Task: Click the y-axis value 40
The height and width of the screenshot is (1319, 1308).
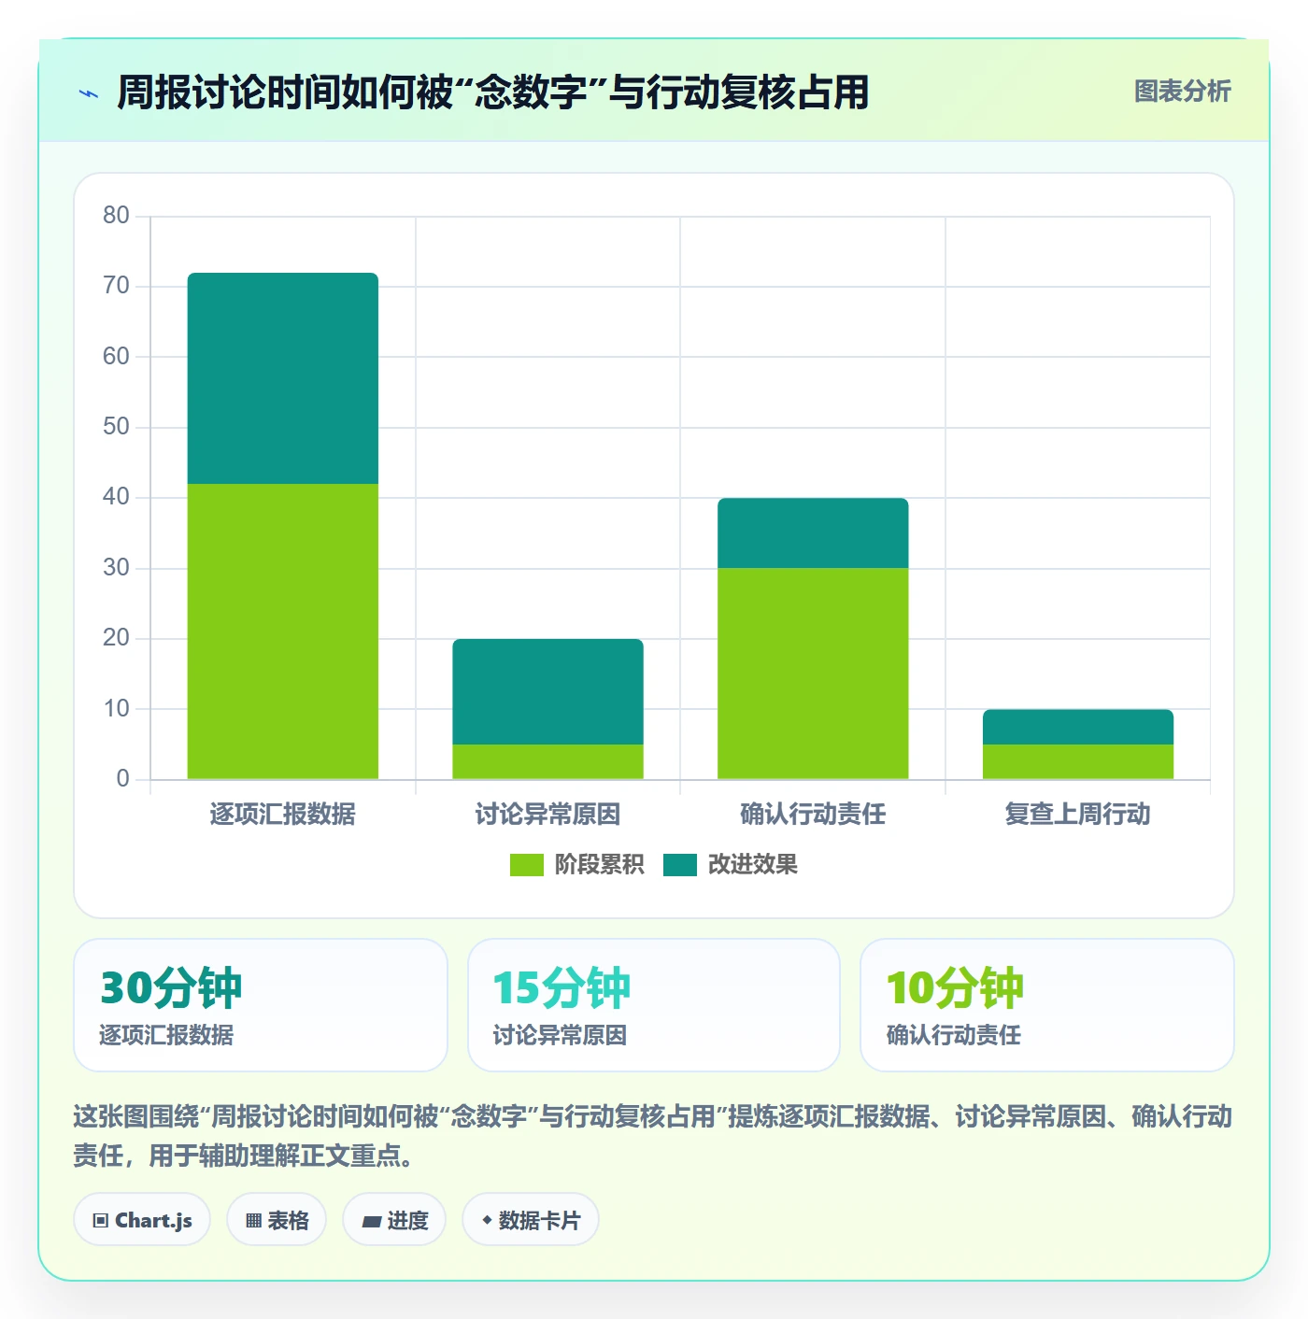Action: point(116,497)
